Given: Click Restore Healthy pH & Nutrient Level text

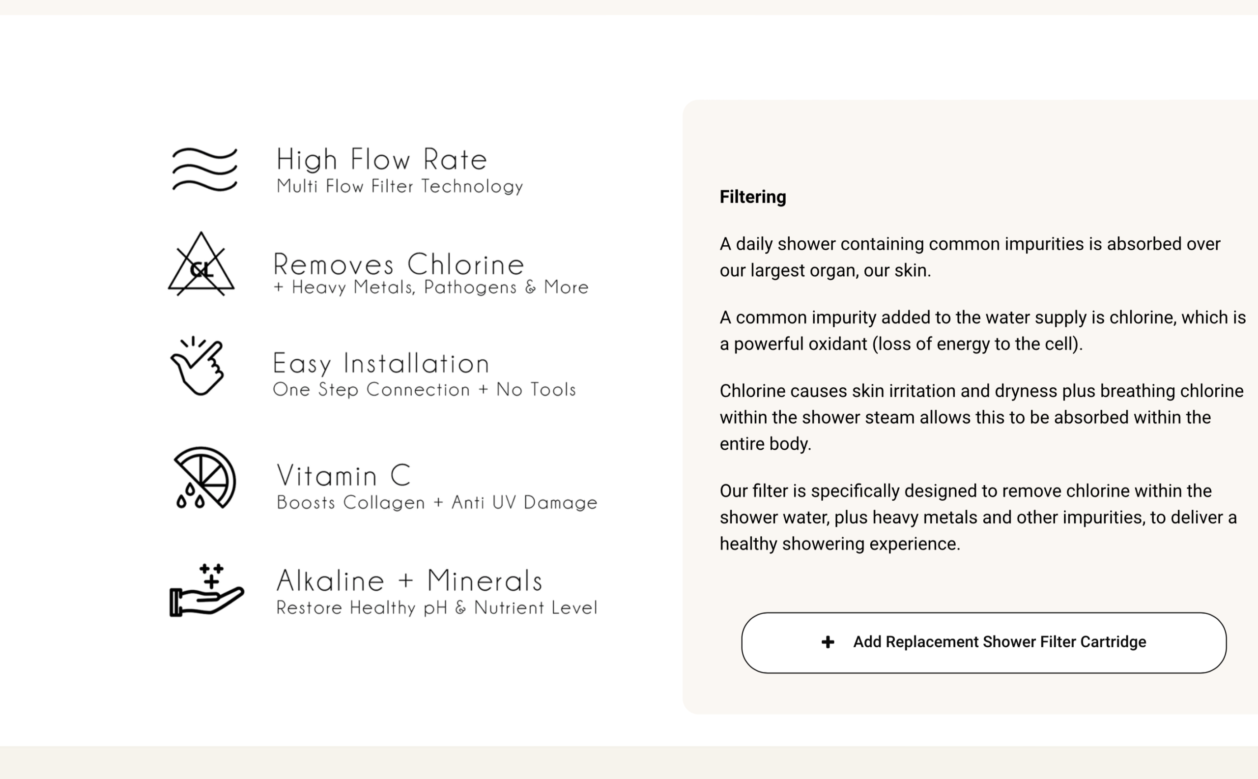Looking at the screenshot, I should (437, 608).
